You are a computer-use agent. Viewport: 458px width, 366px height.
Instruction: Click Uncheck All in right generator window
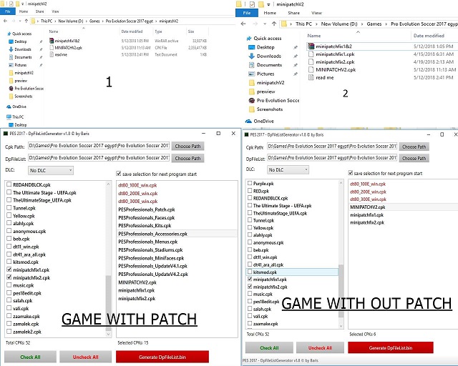[320, 347]
